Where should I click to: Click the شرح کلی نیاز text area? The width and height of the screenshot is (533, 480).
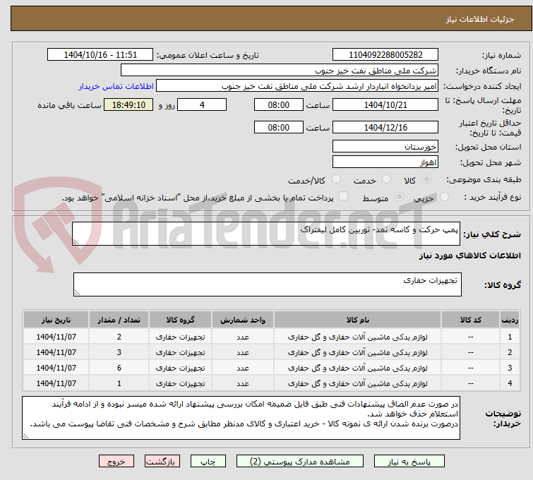click(x=266, y=234)
